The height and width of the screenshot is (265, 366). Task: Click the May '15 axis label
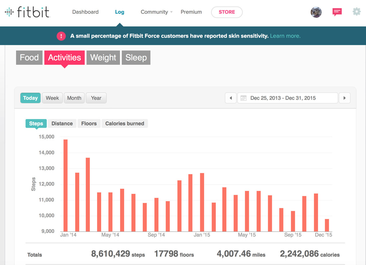pyautogui.click(x=247, y=235)
